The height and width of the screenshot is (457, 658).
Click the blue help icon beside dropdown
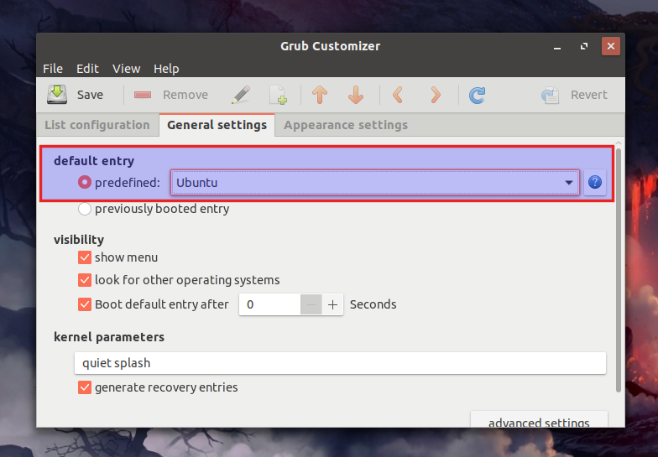tap(595, 182)
